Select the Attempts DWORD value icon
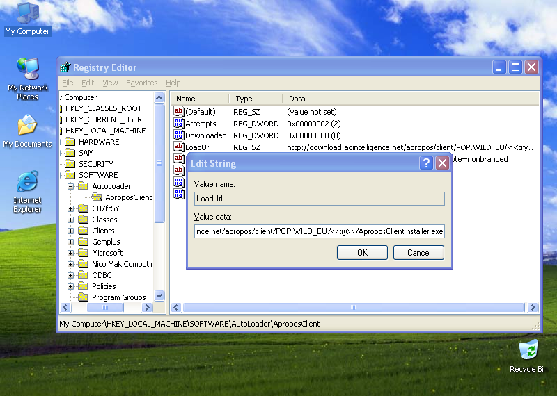Image resolution: width=557 pixels, height=396 pixels. [x=179, y=123]
